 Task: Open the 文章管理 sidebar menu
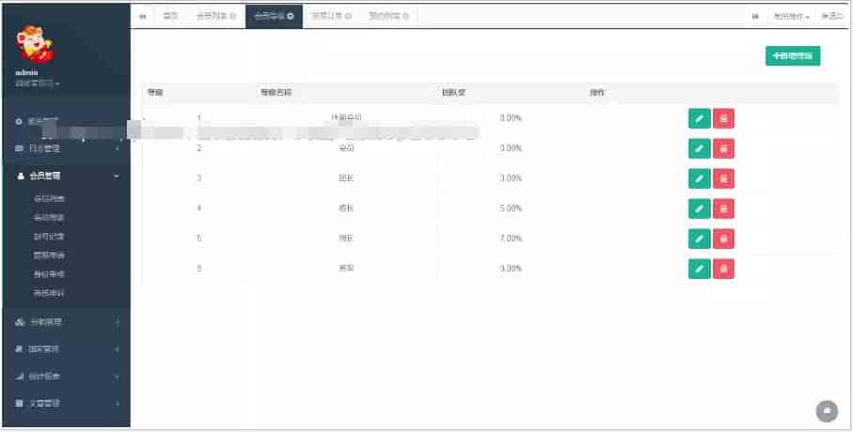click(67, 403)
